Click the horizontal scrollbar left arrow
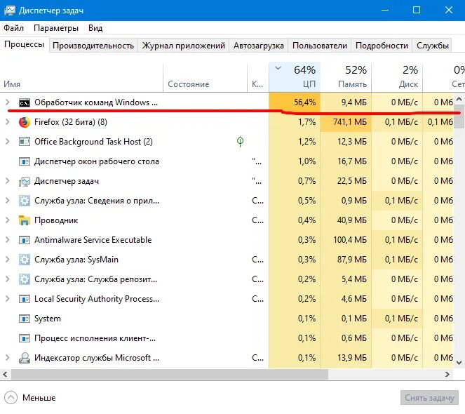 pyautogui.click(x=5, y=375)
